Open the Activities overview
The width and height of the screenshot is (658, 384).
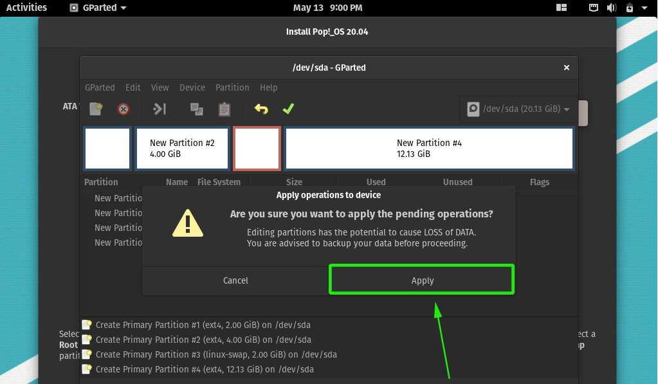[26, 8]
